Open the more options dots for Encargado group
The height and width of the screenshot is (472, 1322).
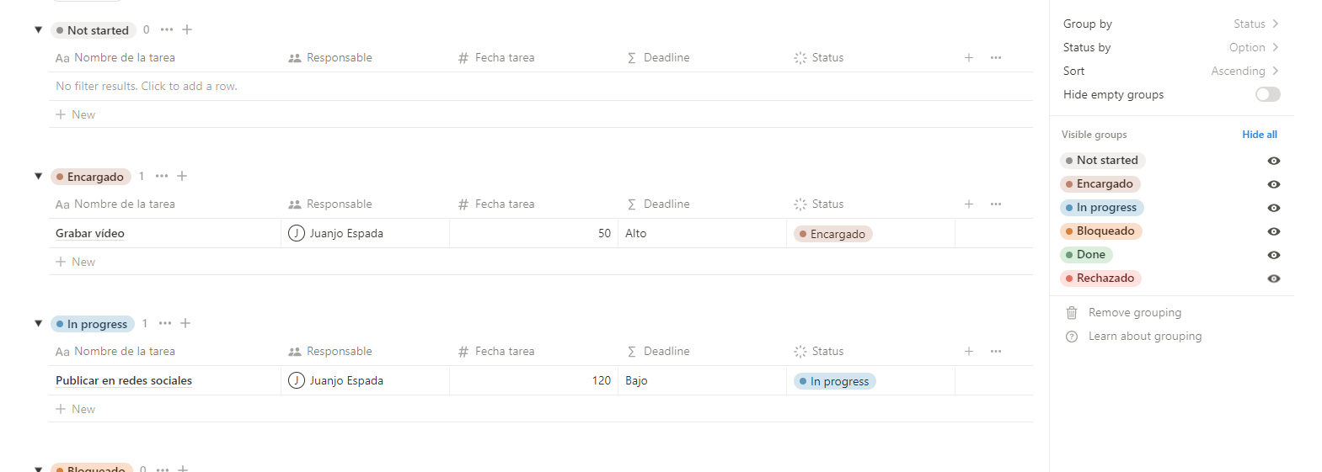pyautogui.click(x=162, y=176)
